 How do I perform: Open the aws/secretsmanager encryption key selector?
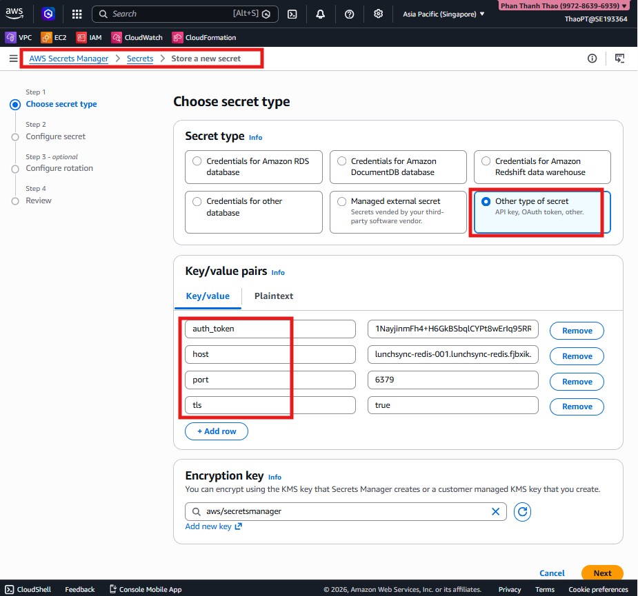[345, 511]
